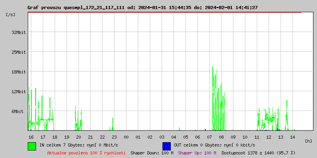
Task: Click hour 20 on the time axis
Action: tap(78, 137)
